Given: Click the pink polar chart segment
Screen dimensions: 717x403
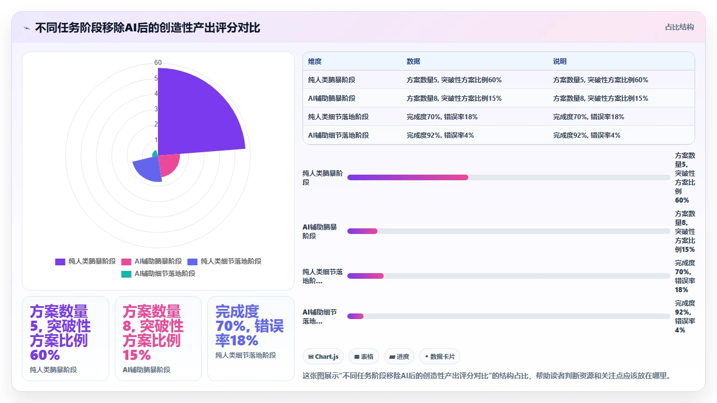Looking at the screenshot, I should (x=168, y=164).
